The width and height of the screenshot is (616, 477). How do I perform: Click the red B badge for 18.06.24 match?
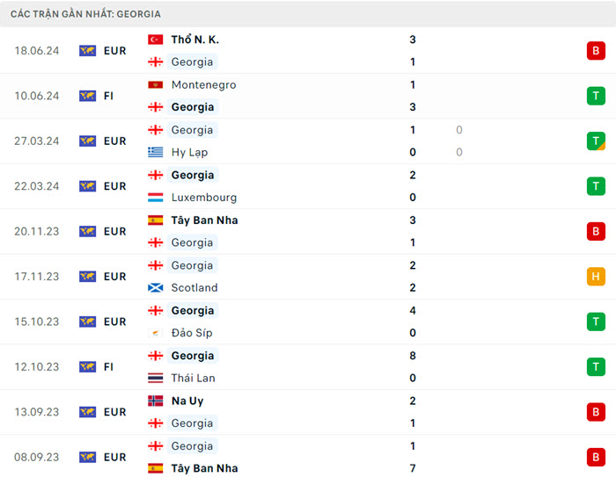[596, 51]
